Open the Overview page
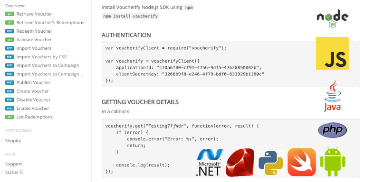Viewport: 365px width, 182px height. tap(15, 6)
